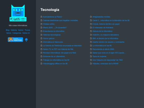Click the PC GatOS cat logo
Image resolution: width=144 pixels, height=108 pixels.
click(x=18, y=13)
